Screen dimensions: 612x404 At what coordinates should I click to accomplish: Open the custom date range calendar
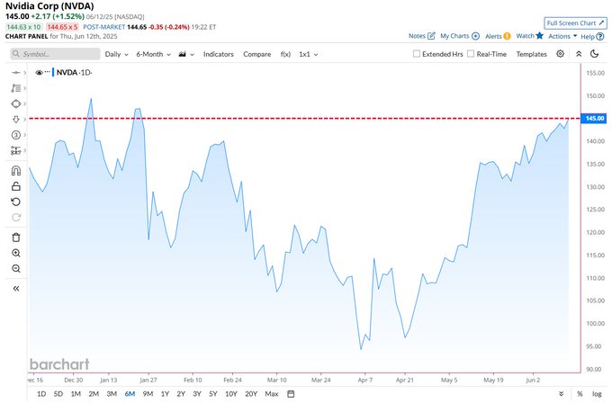pos(291,394)
